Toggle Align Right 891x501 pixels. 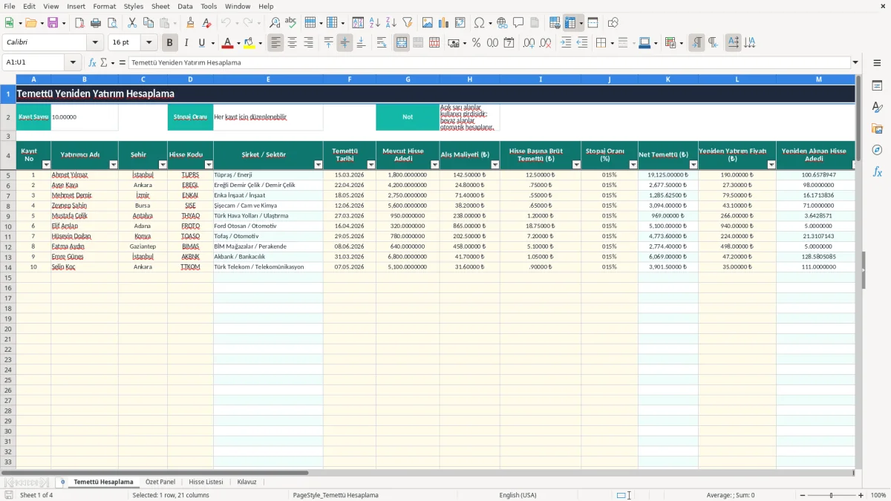309,43
